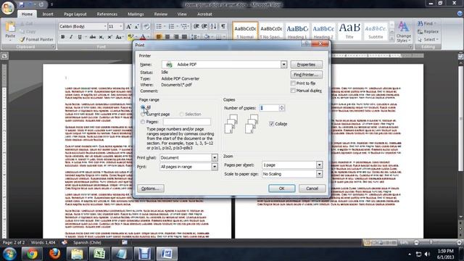Switch to the Review tab
464x261 pixels.
[x=161, y=14]
